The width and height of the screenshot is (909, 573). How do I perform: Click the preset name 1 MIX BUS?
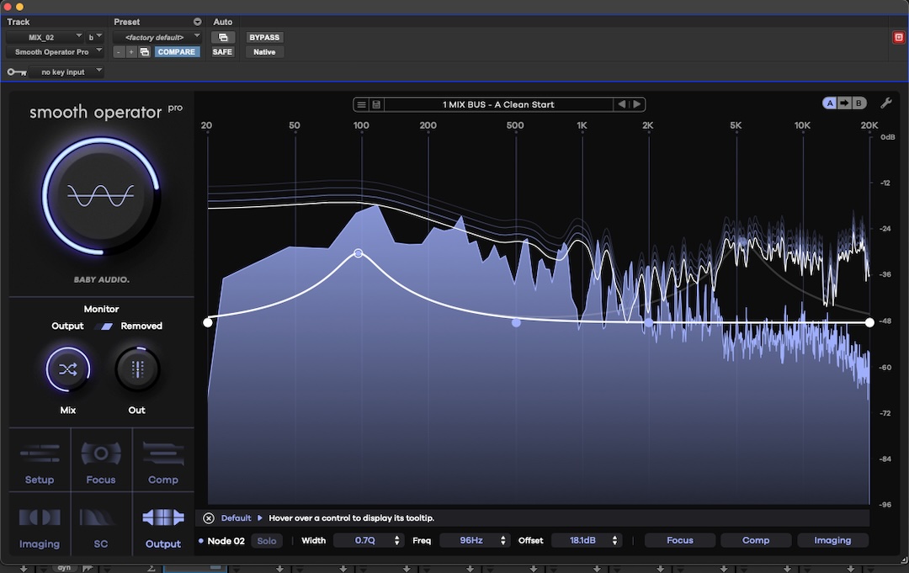click(498, 105)
